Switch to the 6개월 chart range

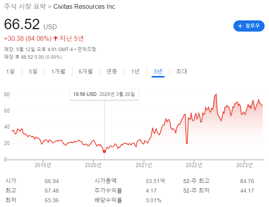86,72
